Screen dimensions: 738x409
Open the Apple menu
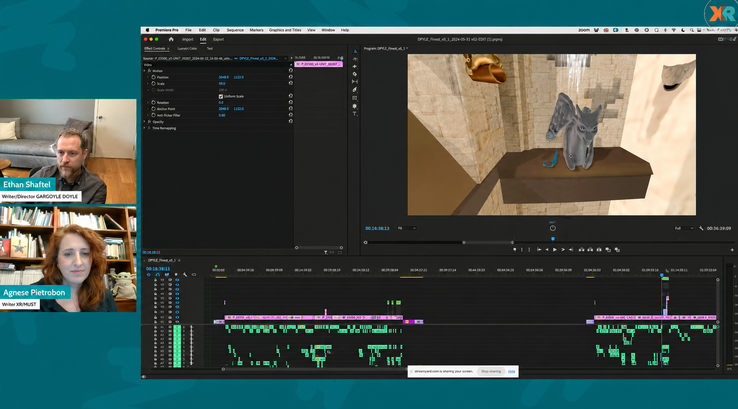point(147,30)
